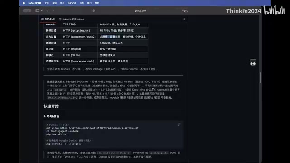This screenshot has width=290, height=163.
Task: Open the 帮助 menu
Action: 97,3
